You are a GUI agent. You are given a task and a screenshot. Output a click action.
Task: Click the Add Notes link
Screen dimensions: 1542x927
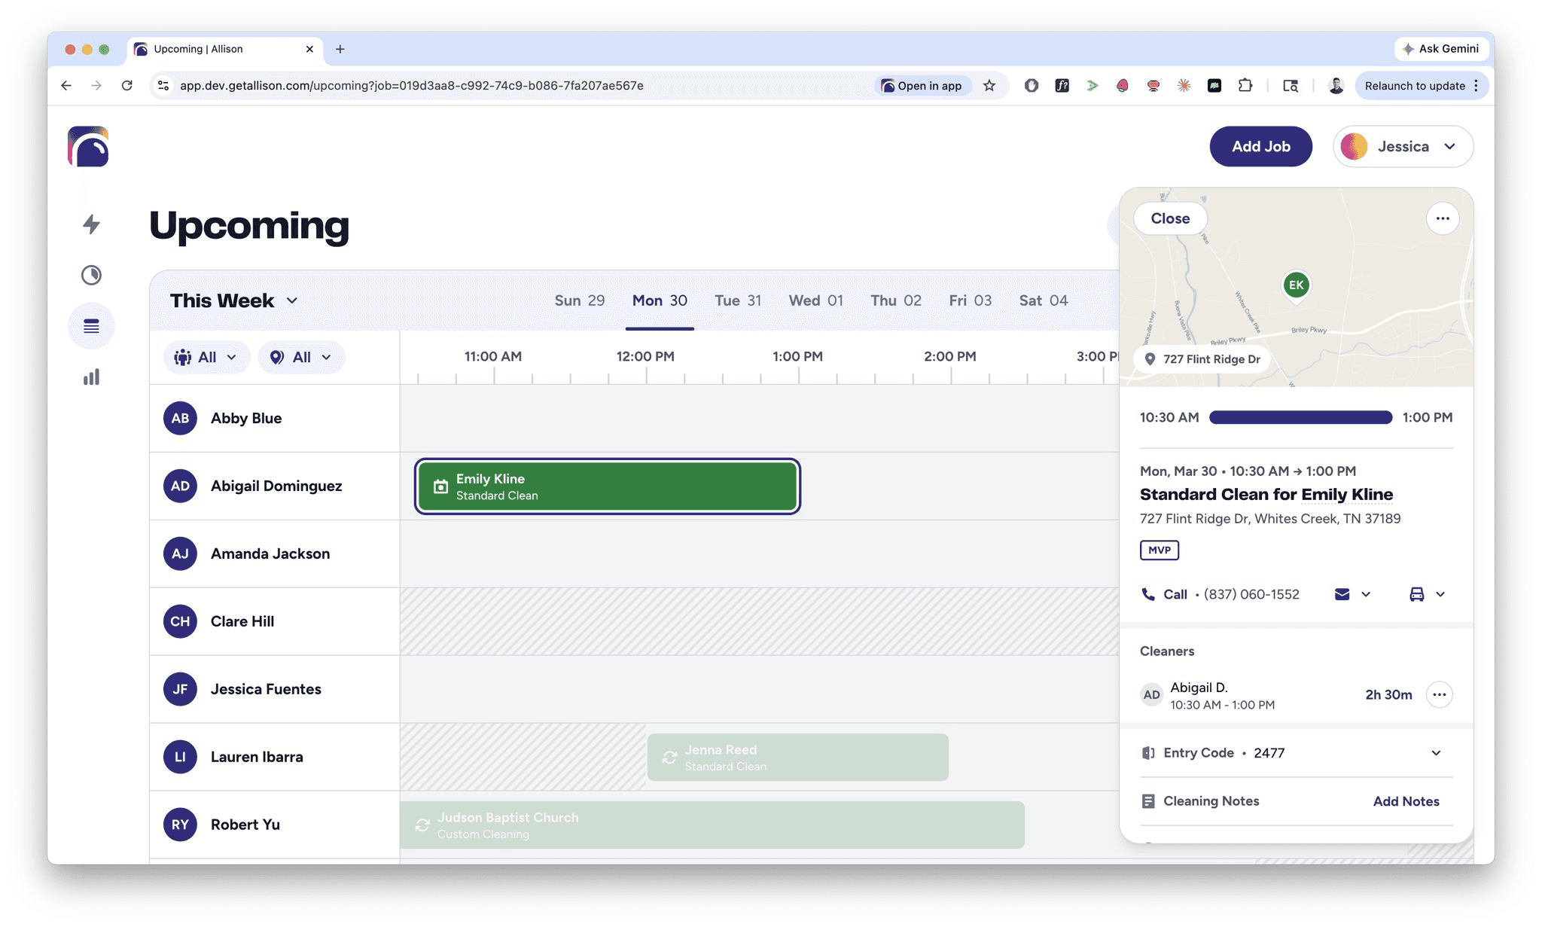coord(1405,801)
